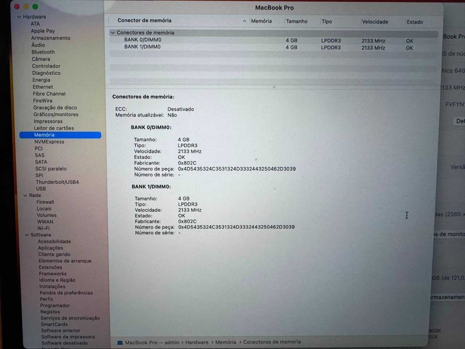Image resolution: width=465 pixels, height=349 pixels.
Task: Open Elementos de arranque
Action: tap(65, 261)
